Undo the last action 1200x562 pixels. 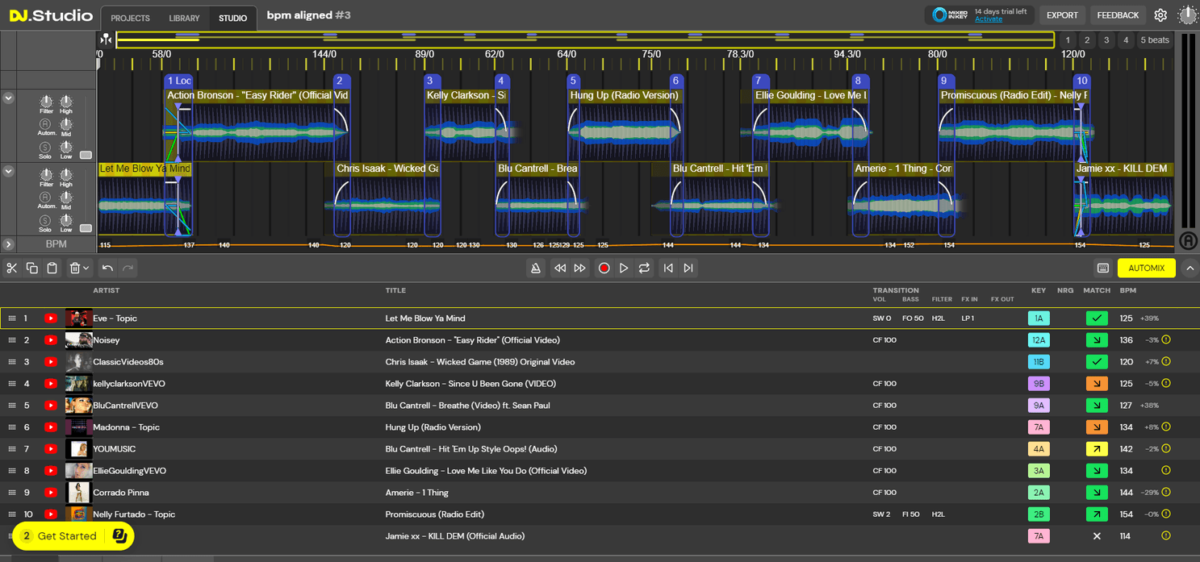pyautogui.click(x=107, y=268)
